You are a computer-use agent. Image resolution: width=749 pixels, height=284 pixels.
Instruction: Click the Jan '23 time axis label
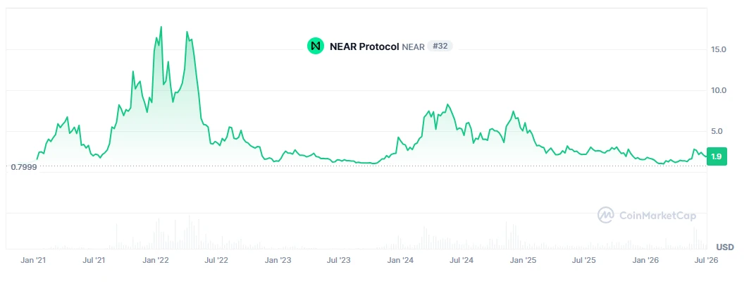(x=278, y=261)
